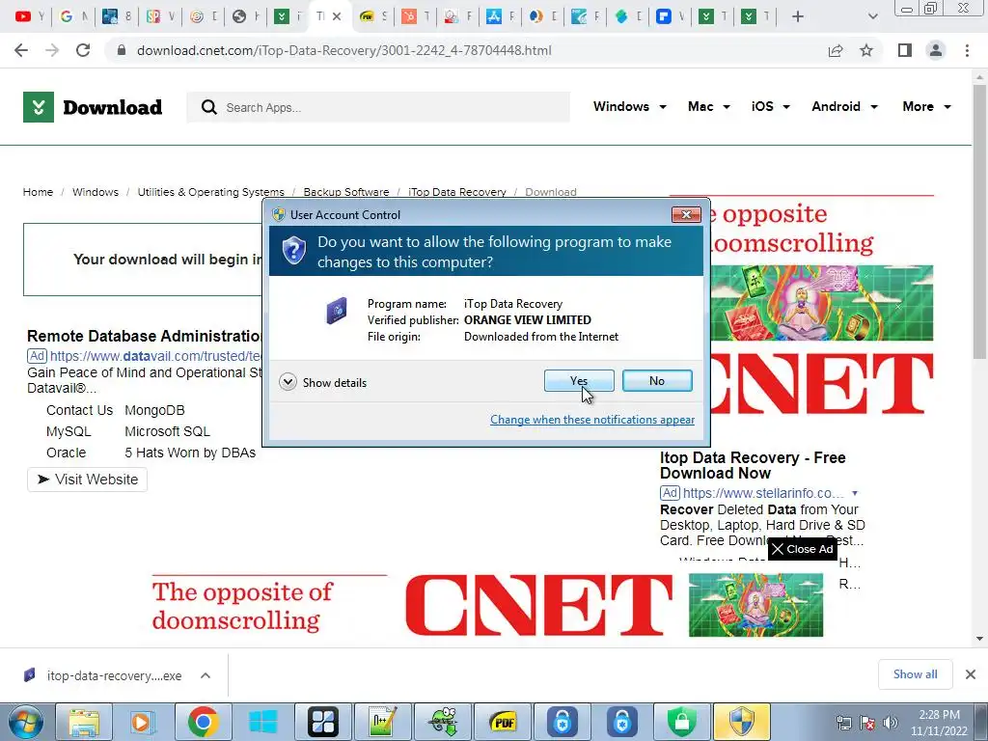Close the downloads bar
988x741 pixels.
point(971,674)
